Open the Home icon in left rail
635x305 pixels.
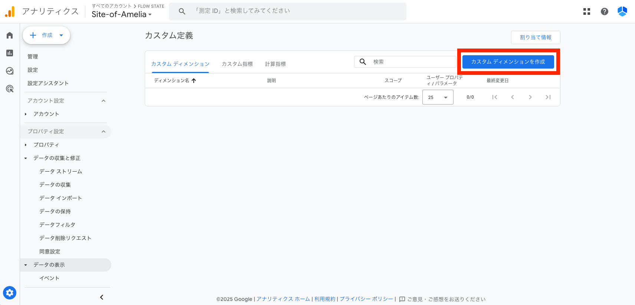point(10,35)
